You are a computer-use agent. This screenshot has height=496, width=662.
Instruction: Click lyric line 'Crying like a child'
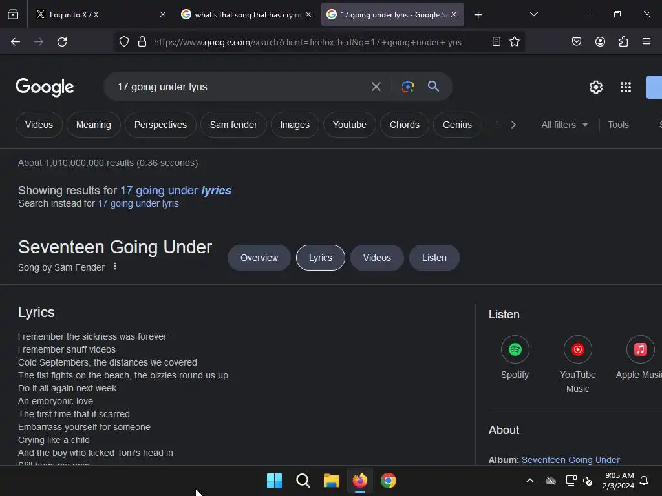point(54,440)
